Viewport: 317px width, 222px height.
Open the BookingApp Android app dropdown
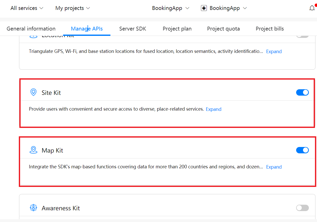click(x=224, y=8)
